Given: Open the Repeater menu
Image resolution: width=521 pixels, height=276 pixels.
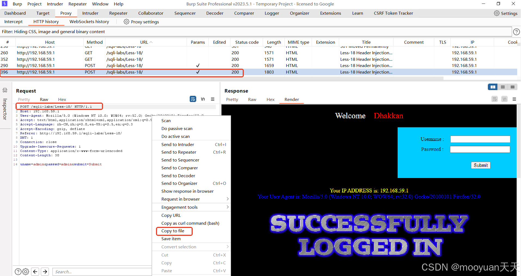Looking at the screenshot, I should point(77,4).
